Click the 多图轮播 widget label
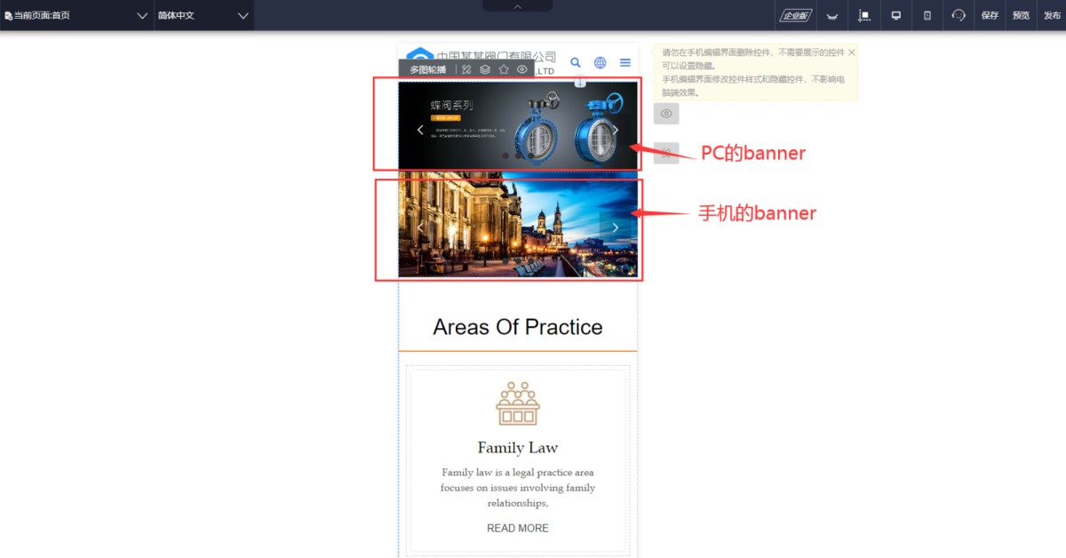 427,69
